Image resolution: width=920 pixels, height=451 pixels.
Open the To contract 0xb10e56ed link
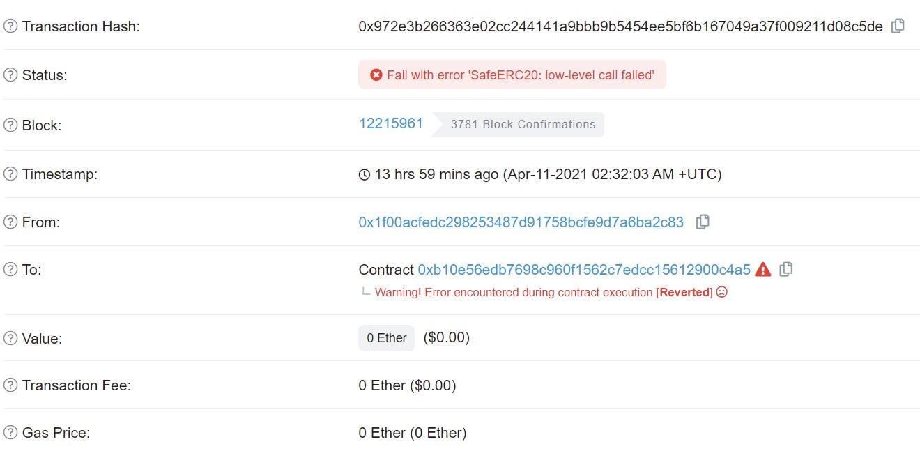583,270
